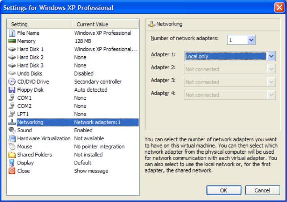This screenshot has width=287, height=202.
Task: Select the Undo Disks setting
Action: (73, 73)
